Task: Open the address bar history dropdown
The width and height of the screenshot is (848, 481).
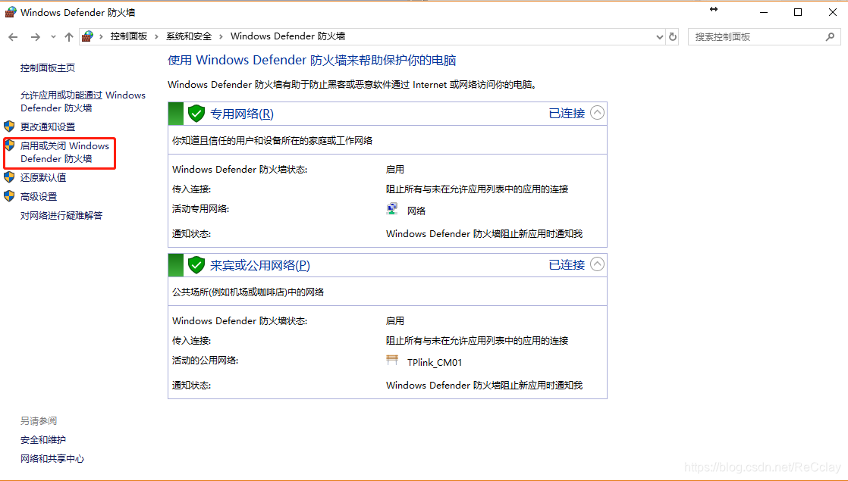Action: coord(659,36)
